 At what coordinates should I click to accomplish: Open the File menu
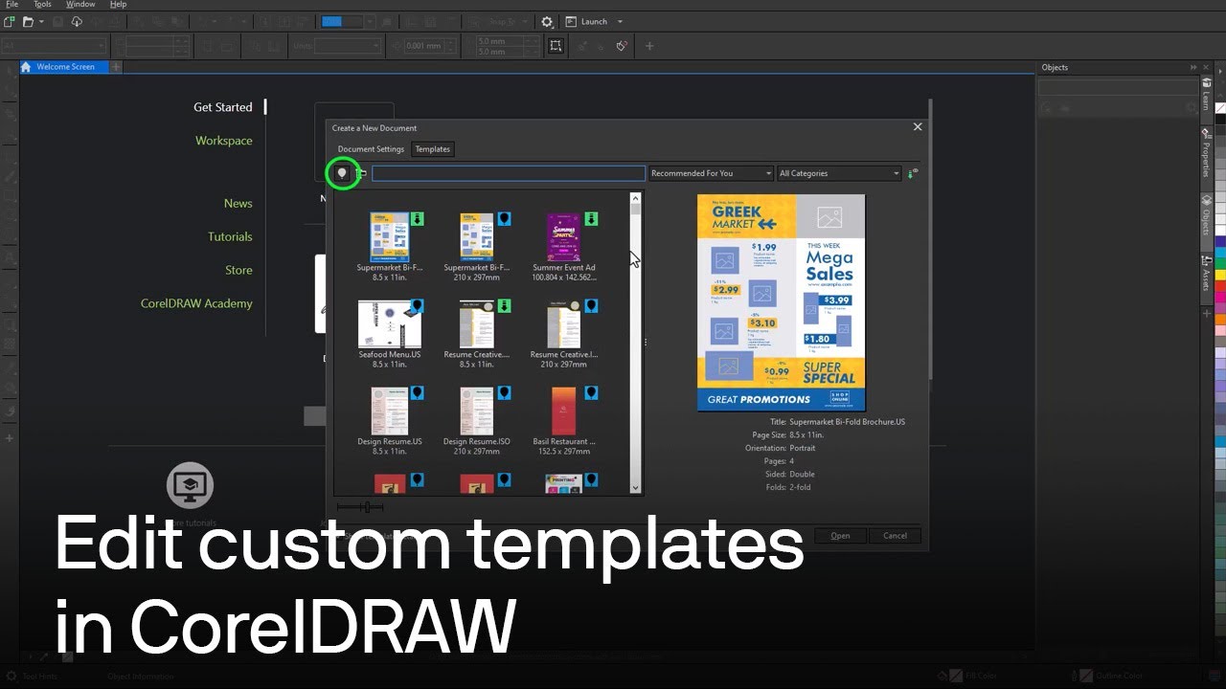click(12, 5)
